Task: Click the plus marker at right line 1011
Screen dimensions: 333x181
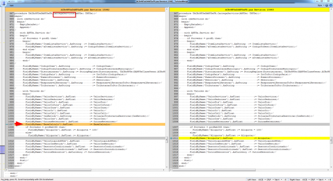Action: (x=171, y=138)
